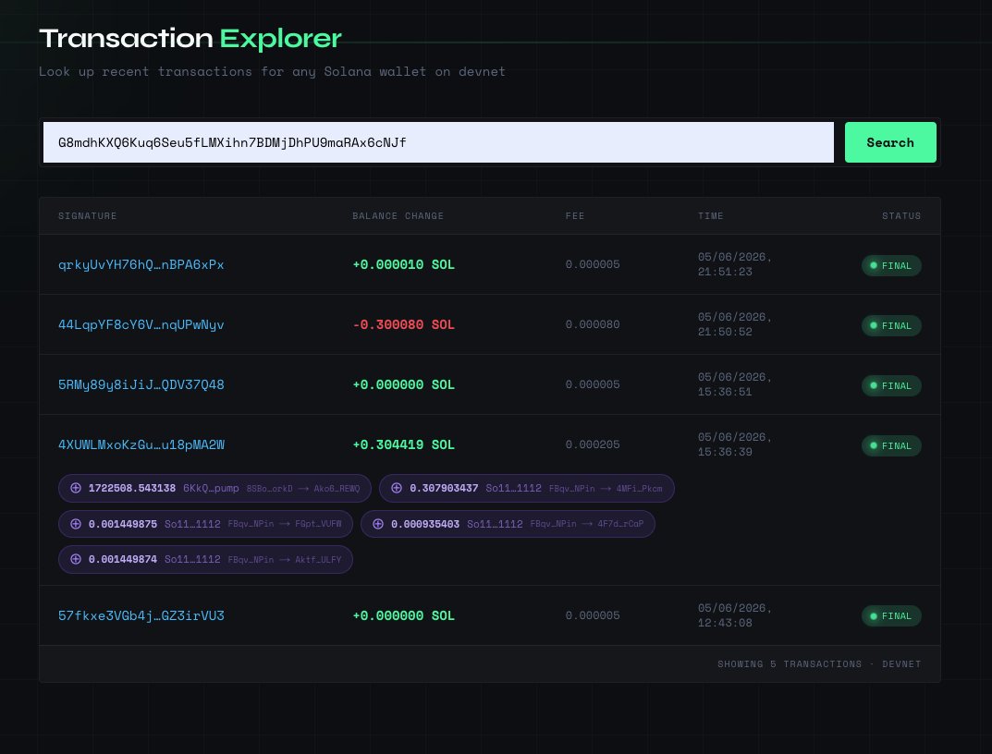Select the 8SBo…orkD → Ako6…REWQ transfer text
This screenshot has width=992, height=754.
[303, 488]
